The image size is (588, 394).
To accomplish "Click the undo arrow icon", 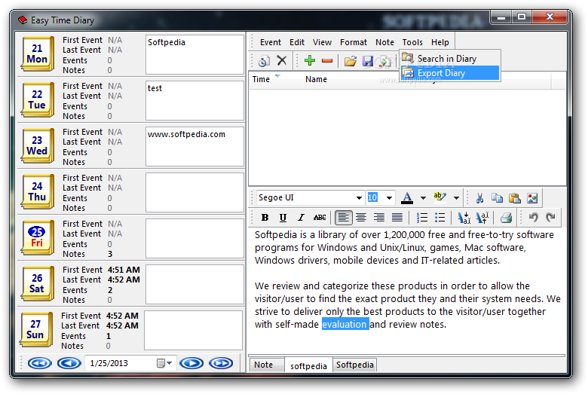I will 533,217.
